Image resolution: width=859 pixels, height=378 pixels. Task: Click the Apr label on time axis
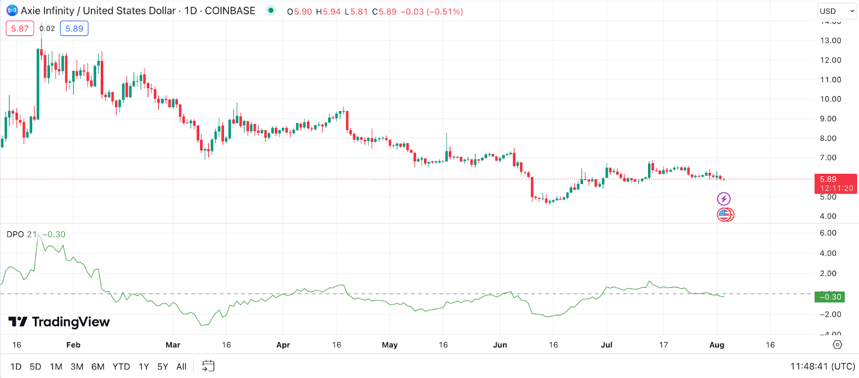283,345
